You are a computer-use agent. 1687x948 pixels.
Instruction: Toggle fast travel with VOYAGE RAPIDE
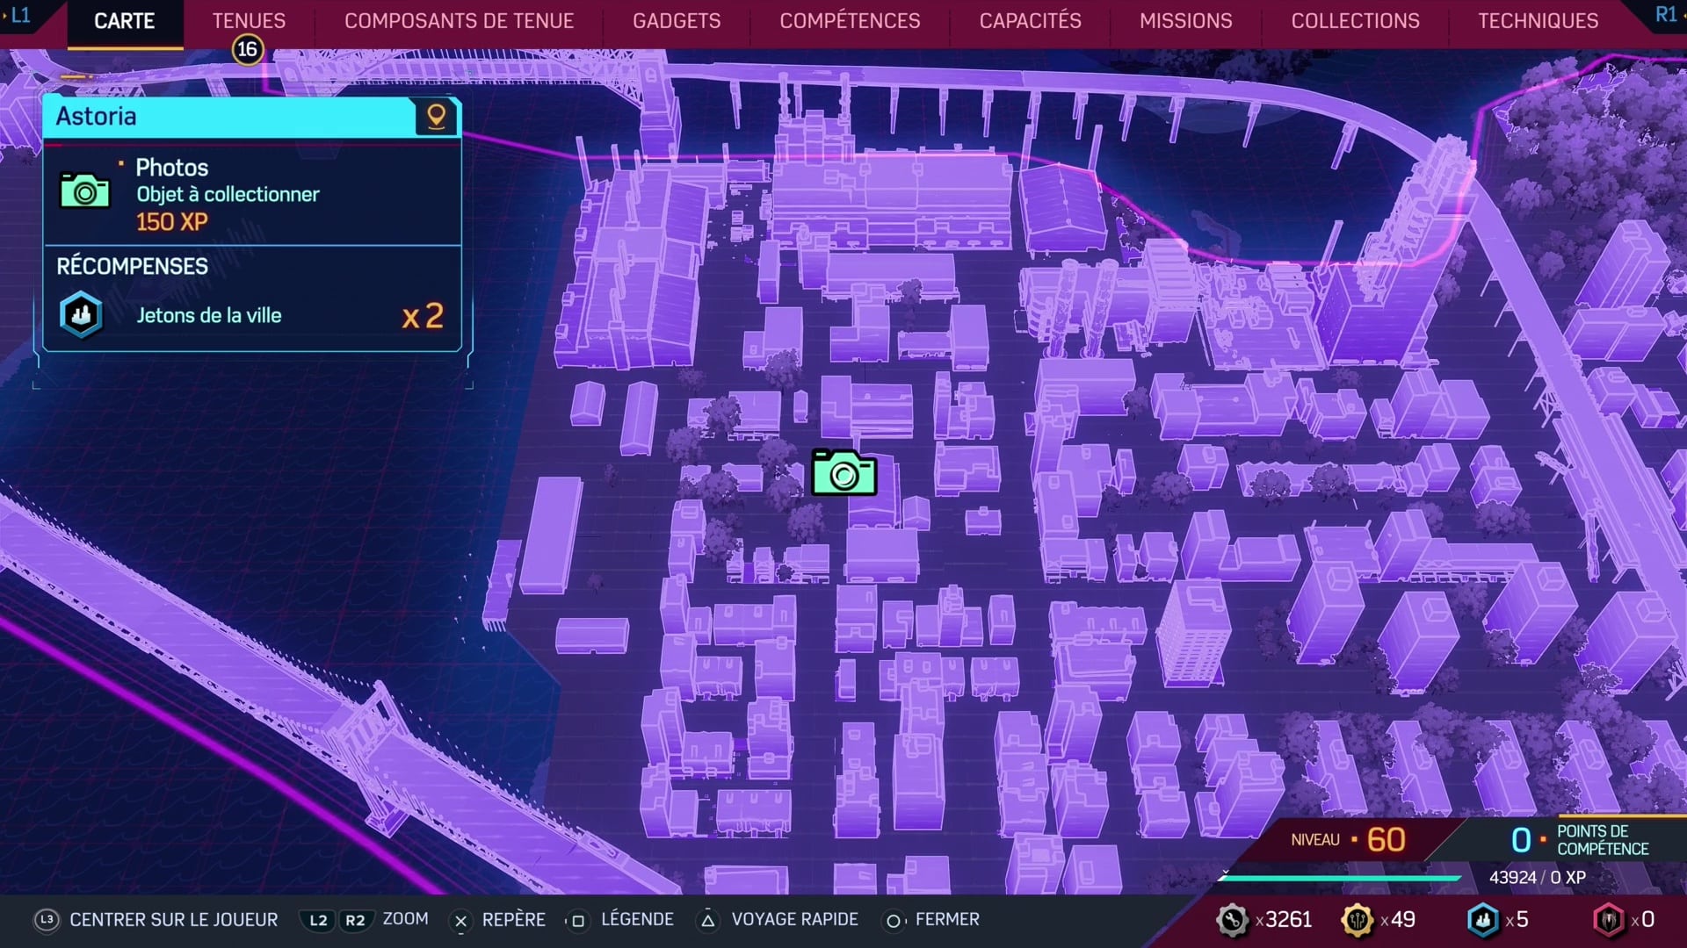793,918
